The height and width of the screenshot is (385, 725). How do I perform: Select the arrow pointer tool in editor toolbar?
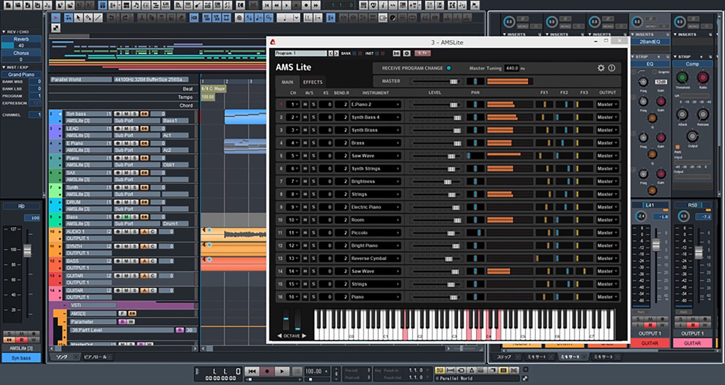[78, 17]
